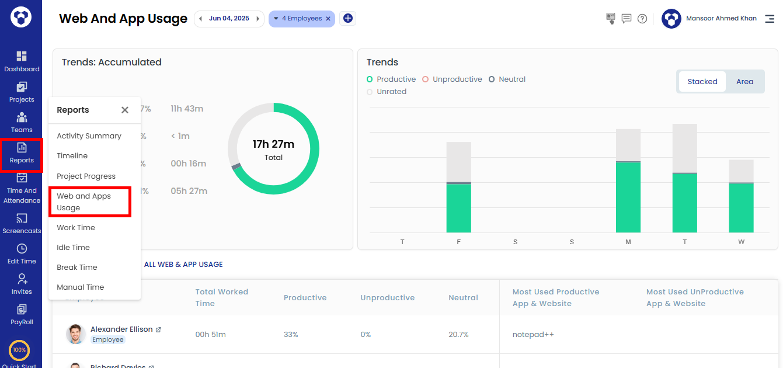Check the Quick Start progress circle
The height and width of the screenshot is (368, 783).
[x=20, y=350]
